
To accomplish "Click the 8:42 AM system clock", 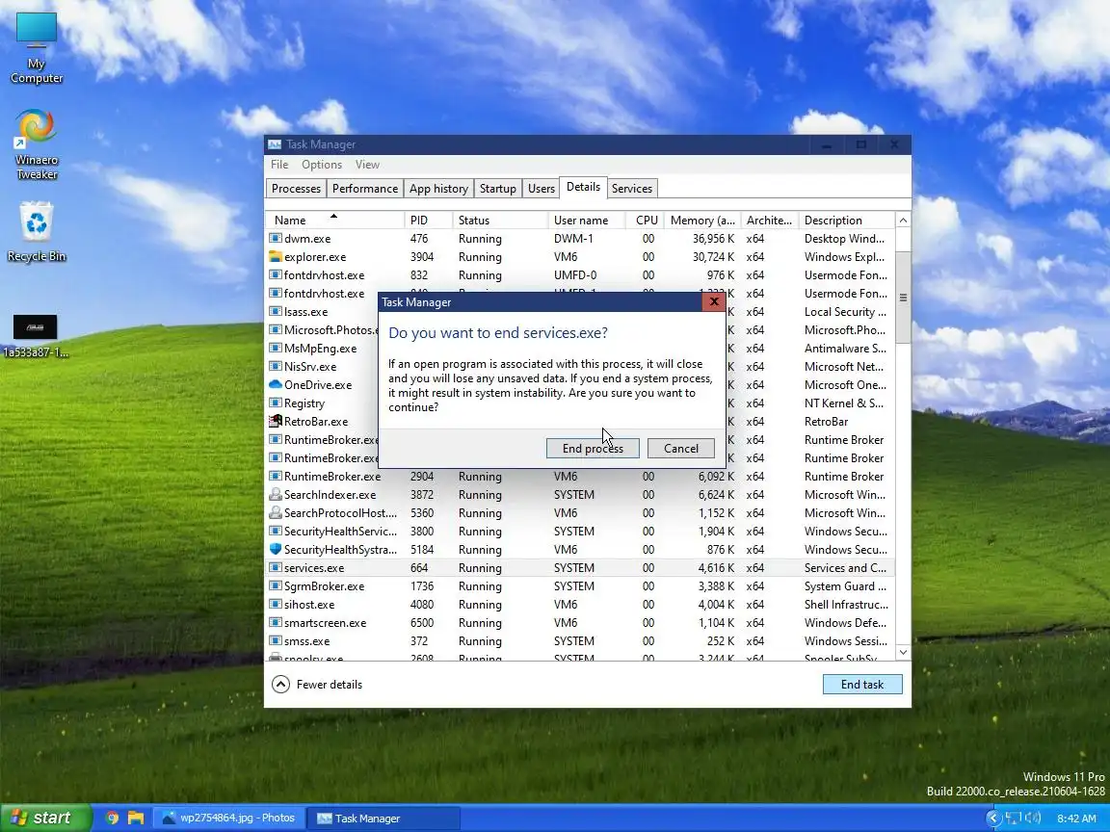I will [x=1076, y=819].
